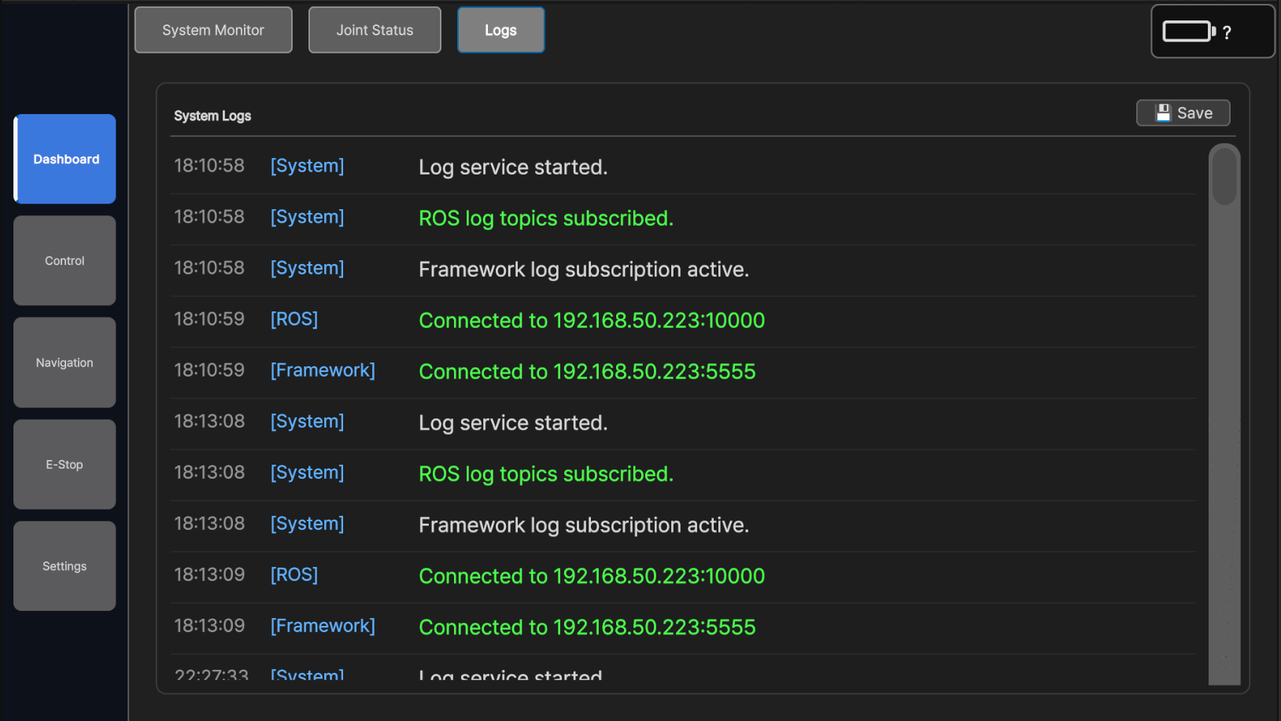The width and height of the screenshot is (1281, 721).
Task: Click the 18:10:59 ROS connected log row
Action: 591,321
